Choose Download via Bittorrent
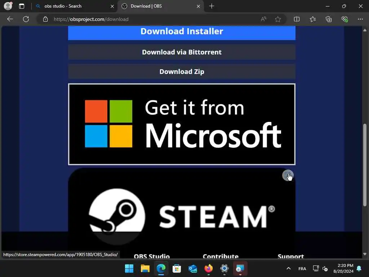The image size is (369, 277). point(182,52)
